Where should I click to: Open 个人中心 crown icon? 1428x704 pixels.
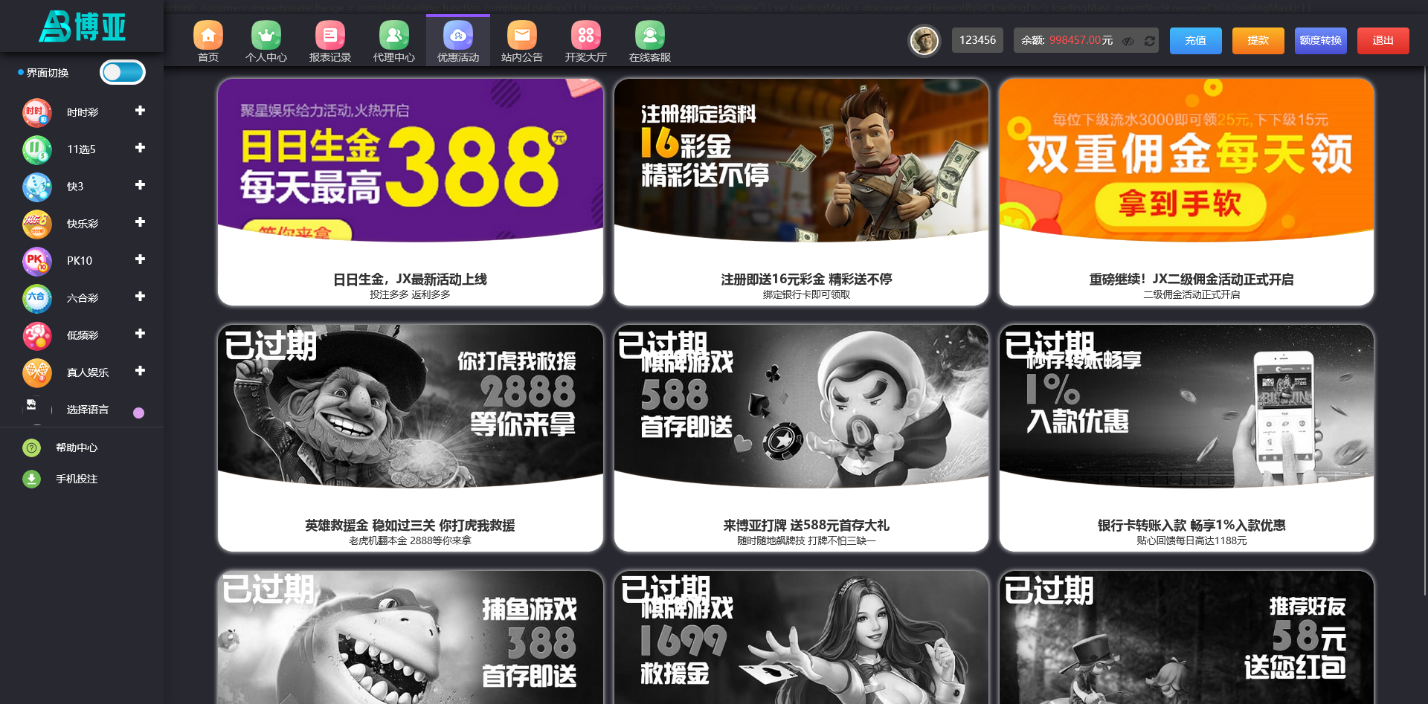tap(266, 35)
